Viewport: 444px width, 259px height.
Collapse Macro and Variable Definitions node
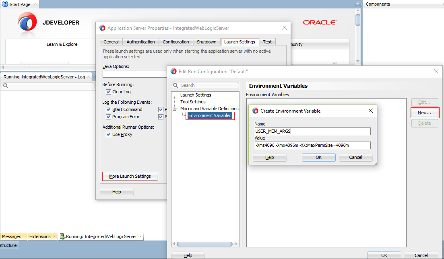(x=175, y=109)
